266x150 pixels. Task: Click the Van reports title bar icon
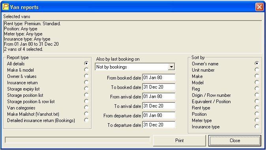pos(6,7)
